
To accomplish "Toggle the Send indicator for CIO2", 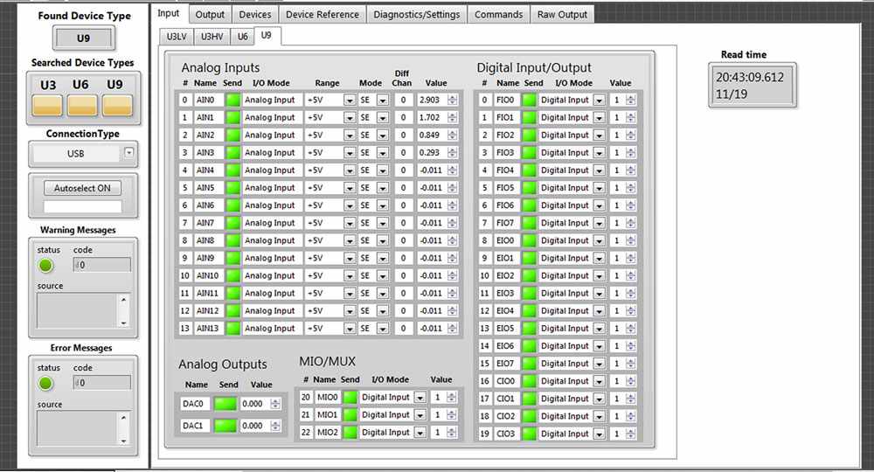I will [529, 416].
